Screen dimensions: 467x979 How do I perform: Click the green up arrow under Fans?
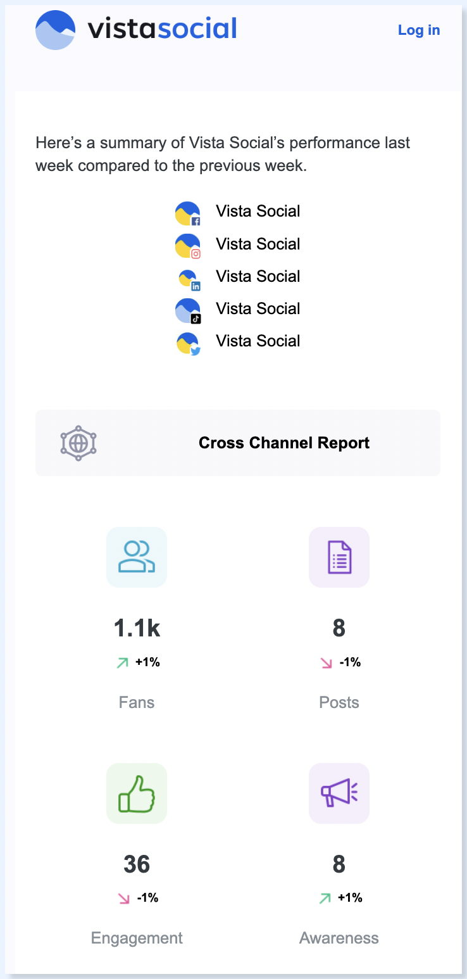tap(121, 663)
